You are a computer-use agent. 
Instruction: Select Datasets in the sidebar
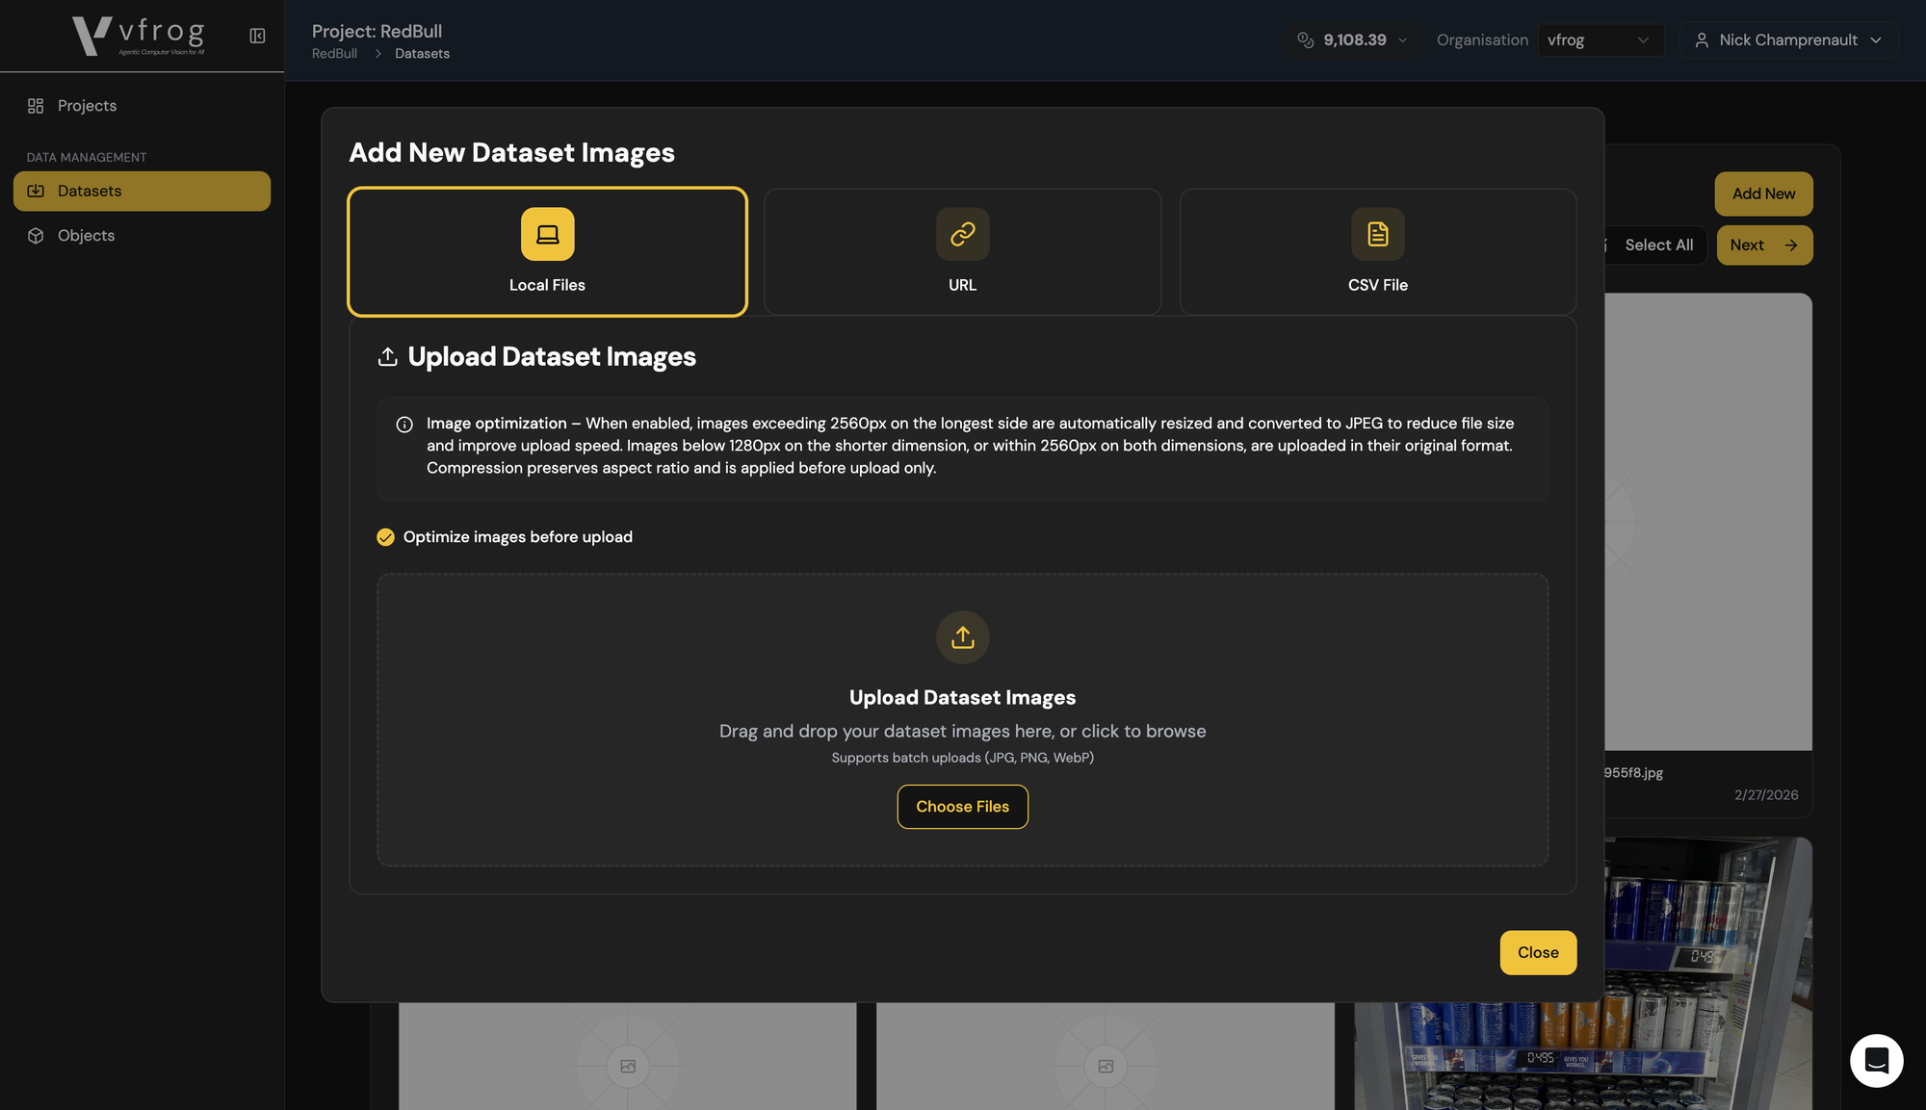(x=90, y=191)
